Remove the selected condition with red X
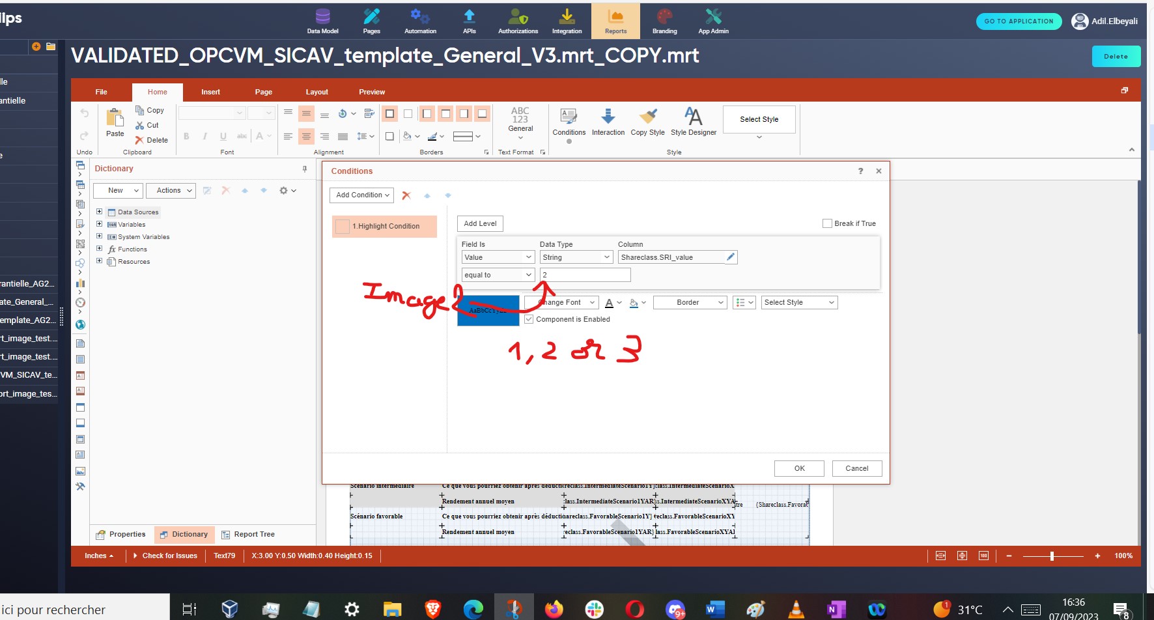The width and height of the screenshot is (1154, 620). click(x=406, y=195)
